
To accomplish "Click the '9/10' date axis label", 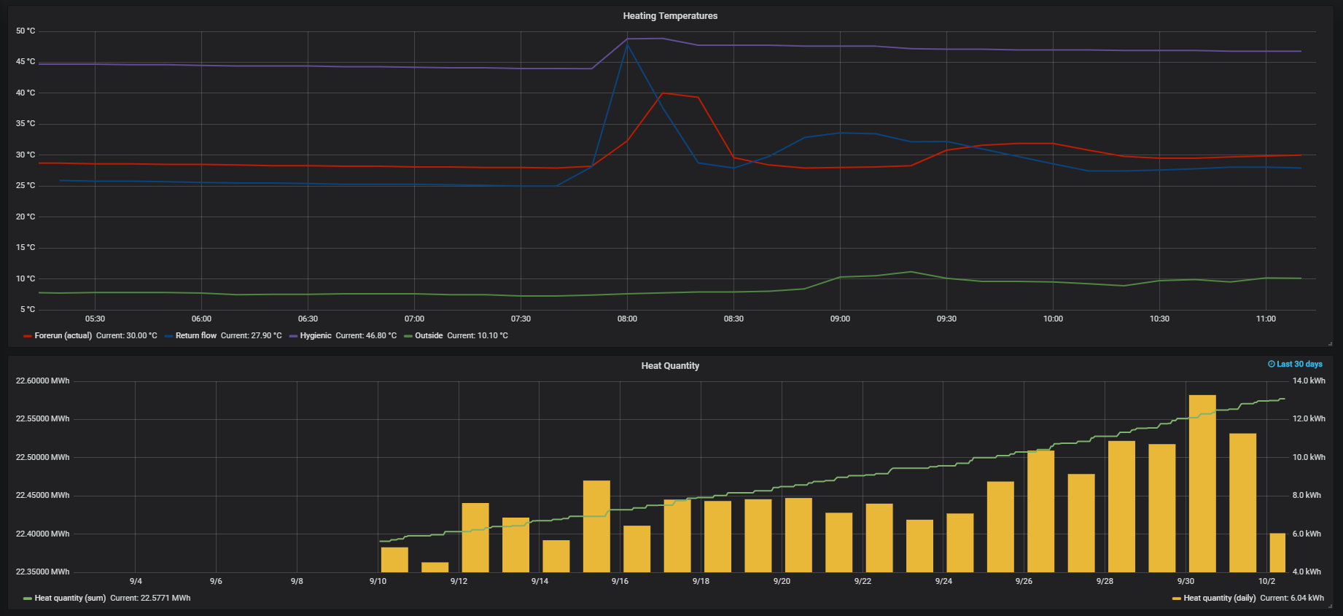I will pos(378,581).
